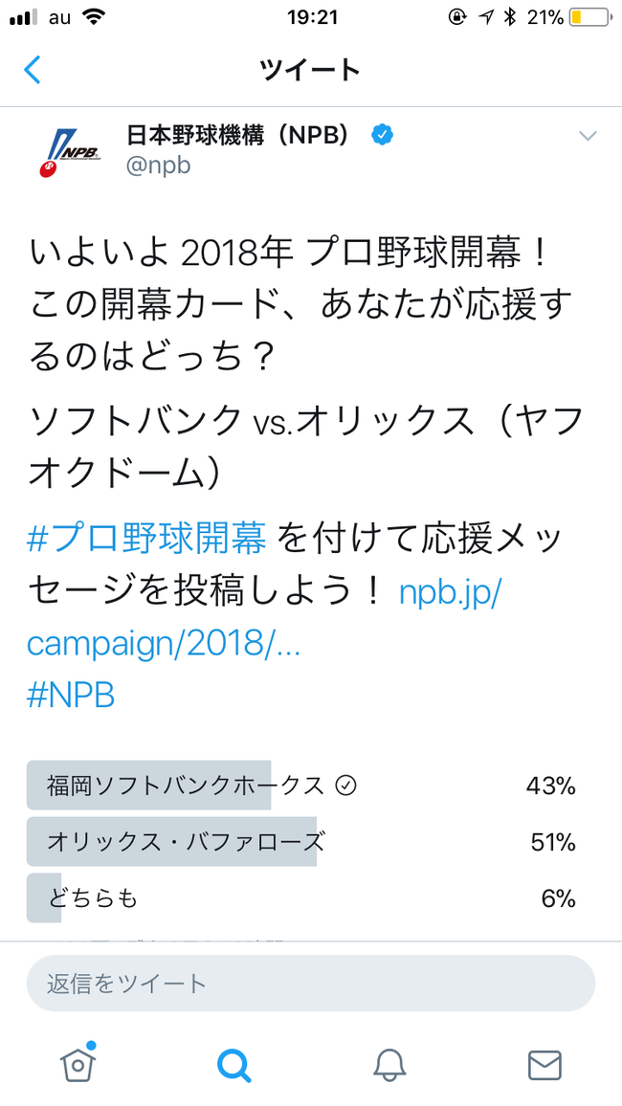This screenshot has height=1106, width=622.
Task: Go to the Home tab
Action: click(x=78, y=1063)
